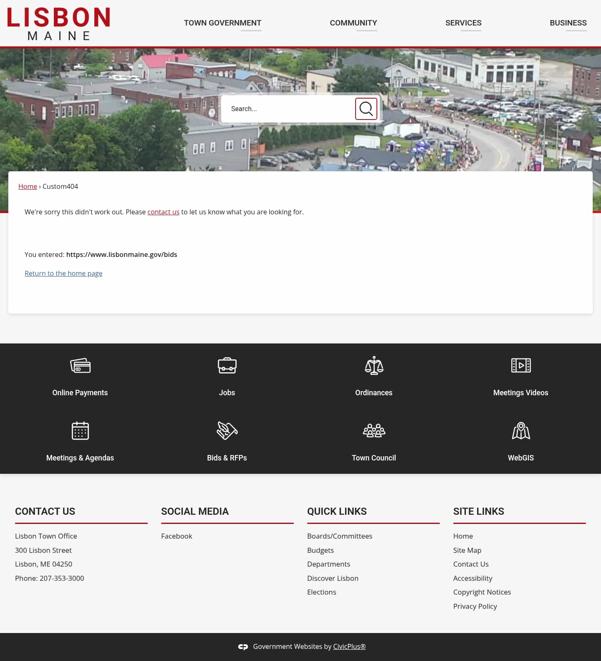Click the WebGIS map pin icon
The width and height of the screenshot is (601, 661).
coord(521,431)
